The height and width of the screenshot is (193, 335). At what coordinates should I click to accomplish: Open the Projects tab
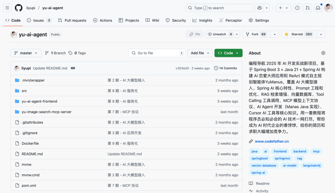[x=129, y=20]
